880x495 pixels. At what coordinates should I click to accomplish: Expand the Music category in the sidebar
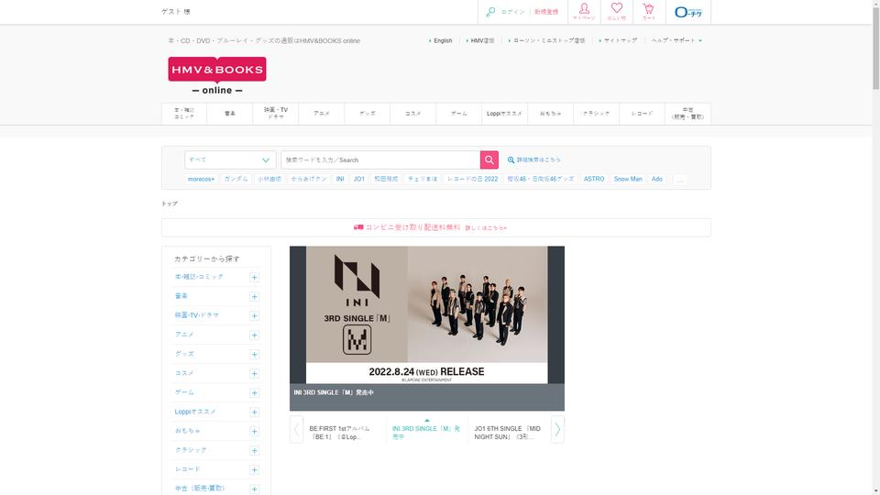click(x=254, y=297)
